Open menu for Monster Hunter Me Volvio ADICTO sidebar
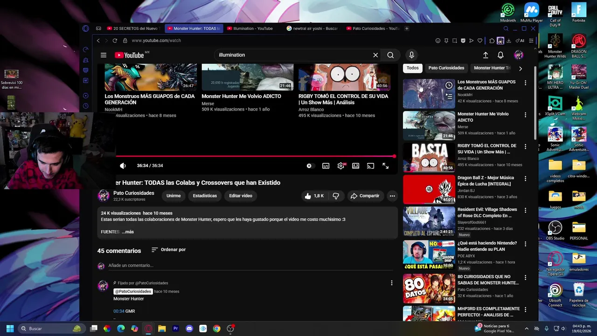This screenshot has height=336, width=597. (x=525, y=115)
